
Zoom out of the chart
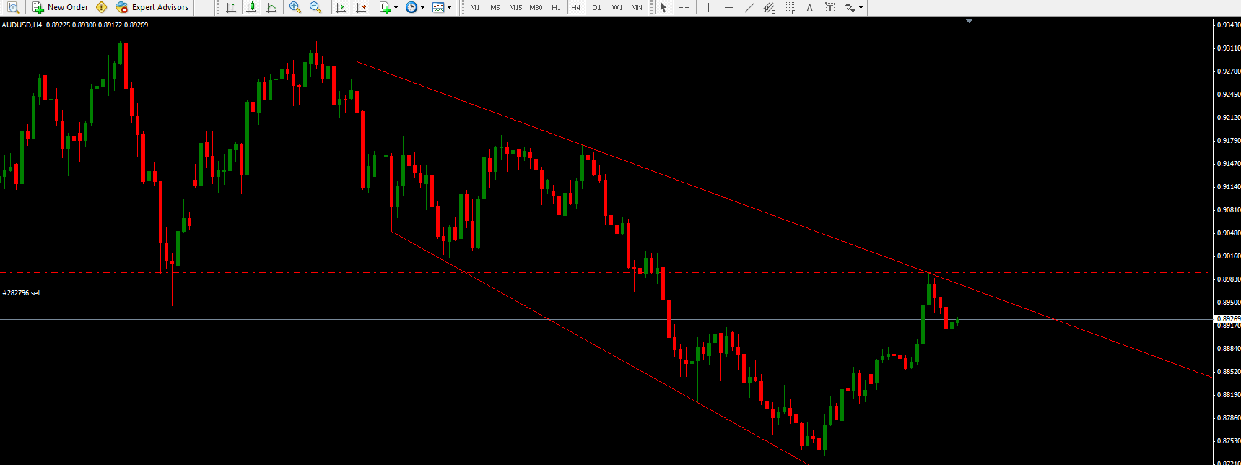(x=315, y=7)
